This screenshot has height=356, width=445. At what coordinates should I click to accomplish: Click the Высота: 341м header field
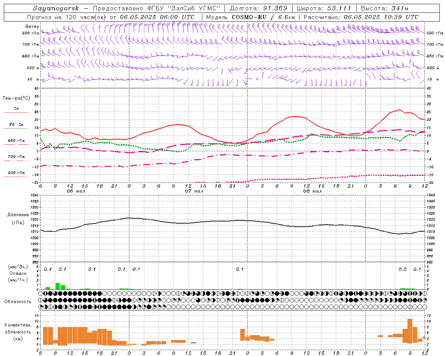(385, 8)
